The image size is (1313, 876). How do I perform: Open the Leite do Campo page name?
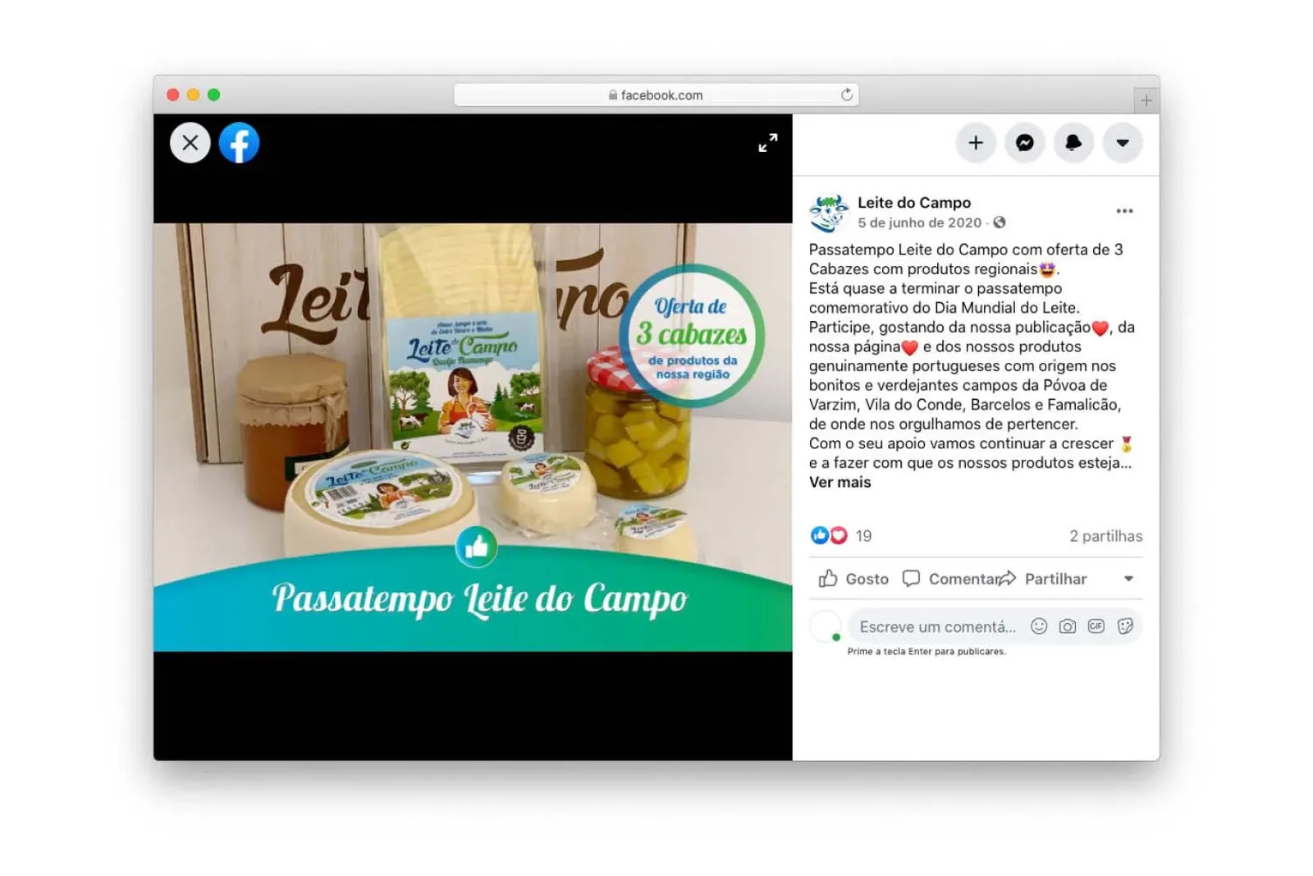(x=914, y=203)
